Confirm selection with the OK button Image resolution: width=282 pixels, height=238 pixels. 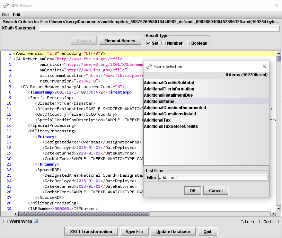[193, 191]
